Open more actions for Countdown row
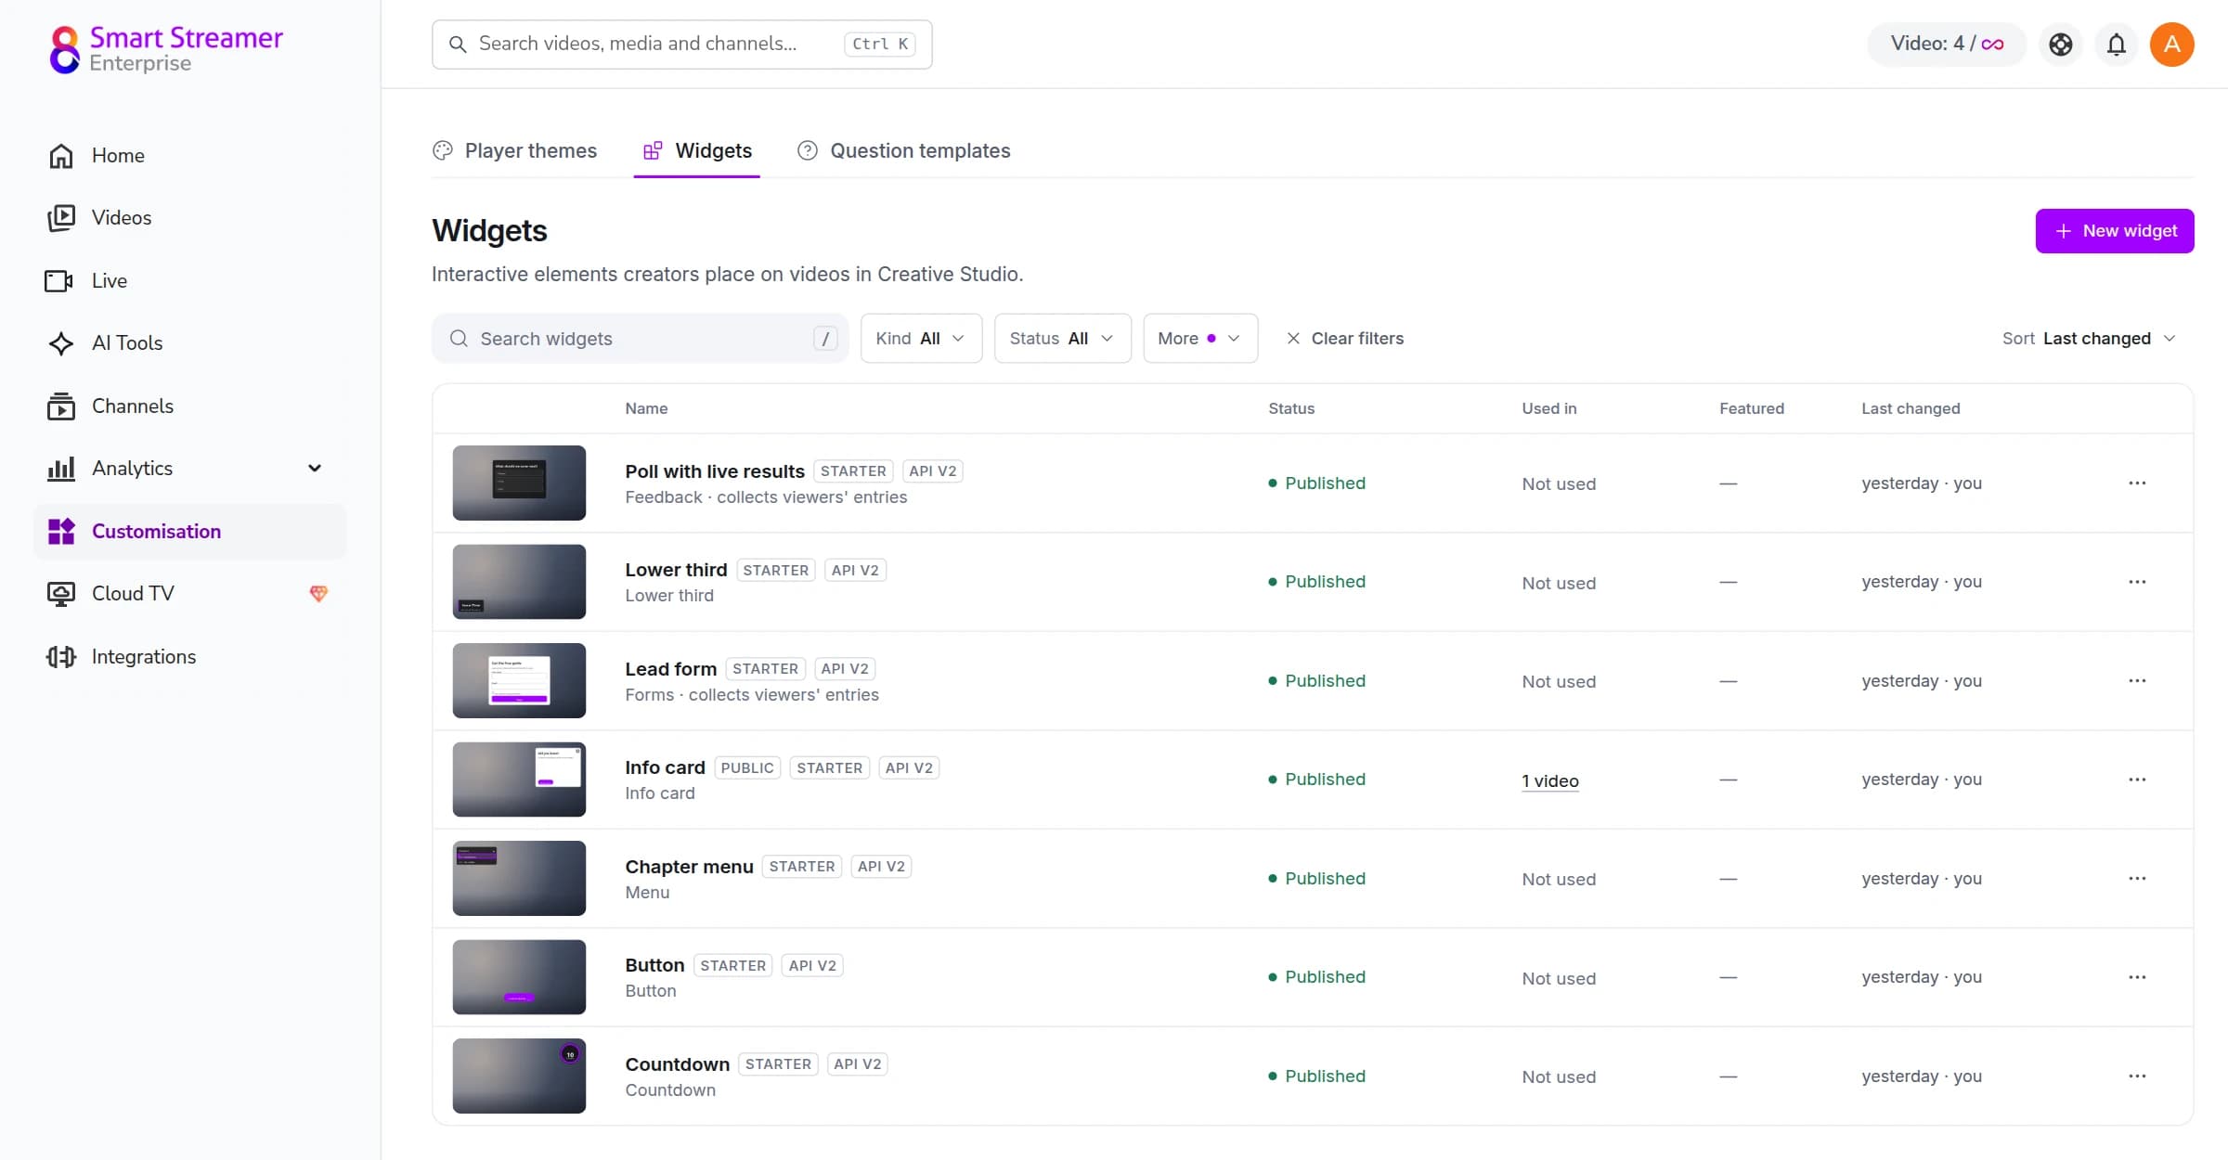The height and width of the screenshot is (1160, 2228). (2137, 1076)
